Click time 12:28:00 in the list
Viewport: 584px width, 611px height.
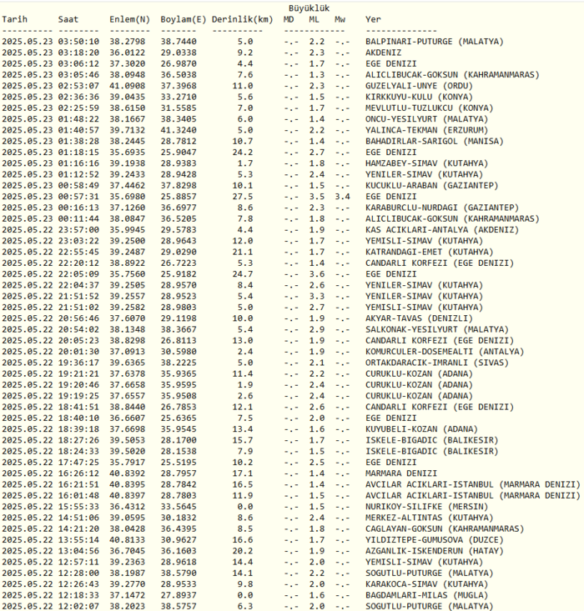(x=78, y=573)
